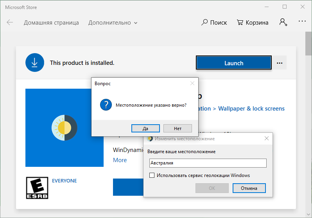
Task: Open Поиск in the Store header
Action: click(x=214, y=23)
